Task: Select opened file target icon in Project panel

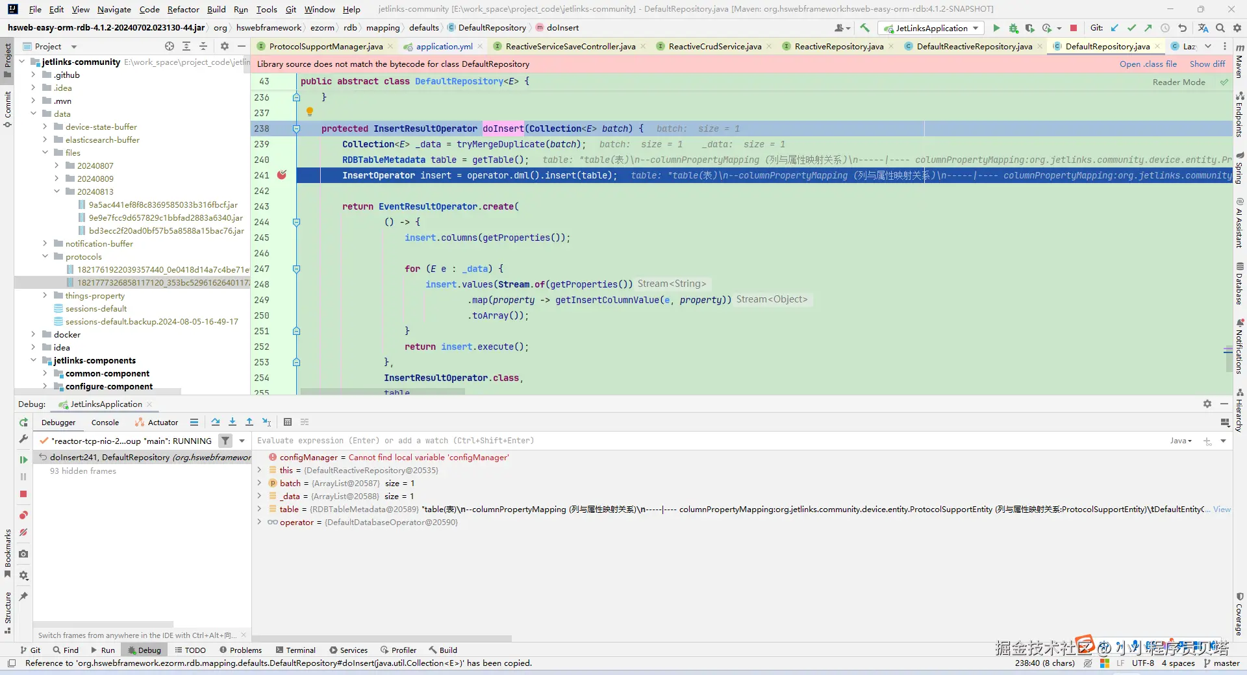Action: (170, 46)
